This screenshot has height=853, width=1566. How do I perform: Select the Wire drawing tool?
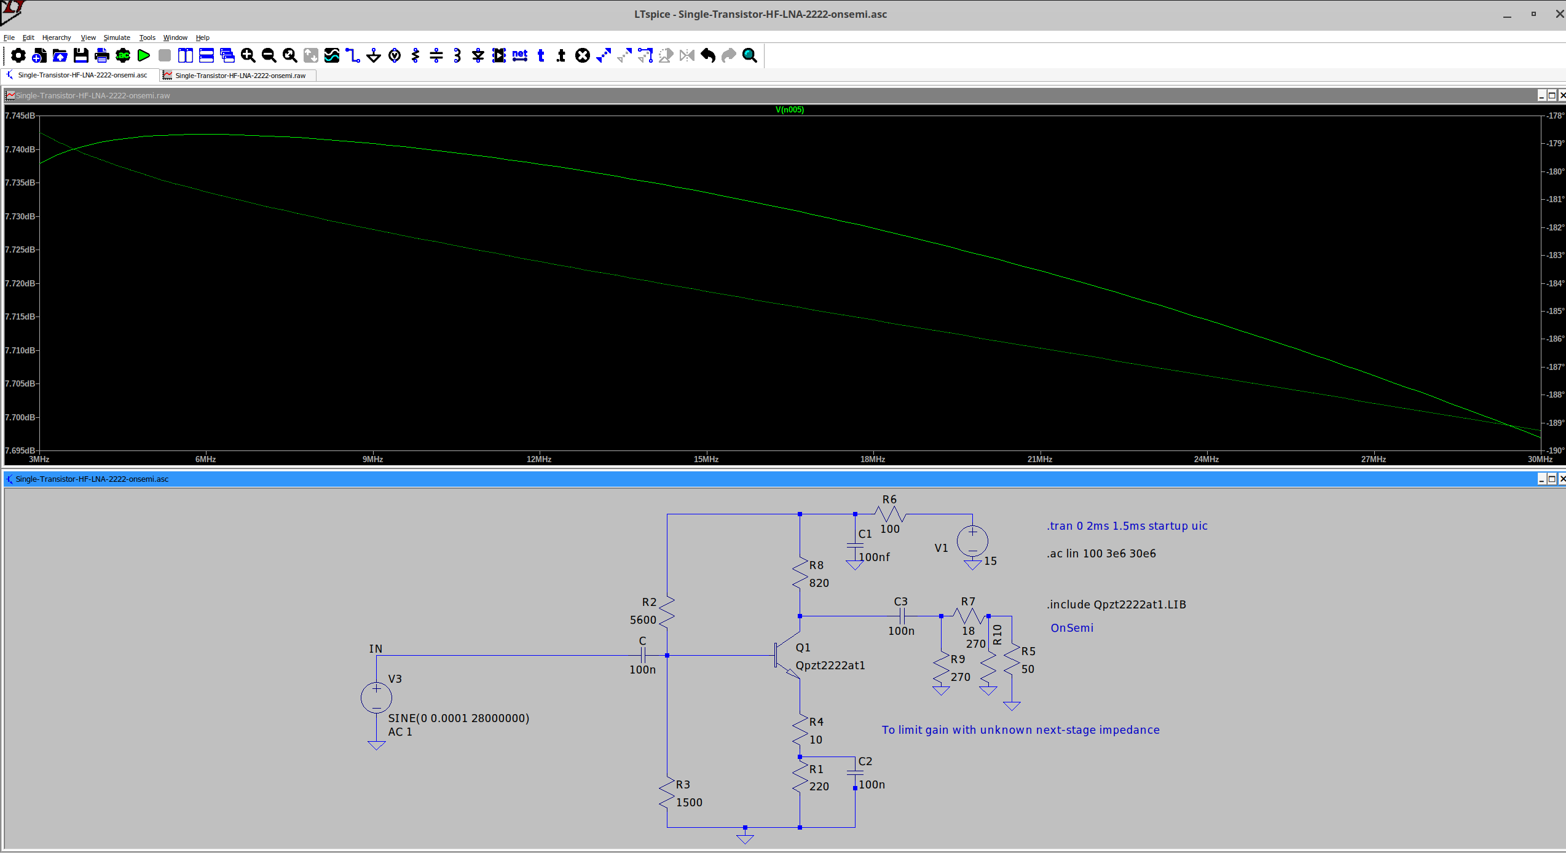click(352, 55)
